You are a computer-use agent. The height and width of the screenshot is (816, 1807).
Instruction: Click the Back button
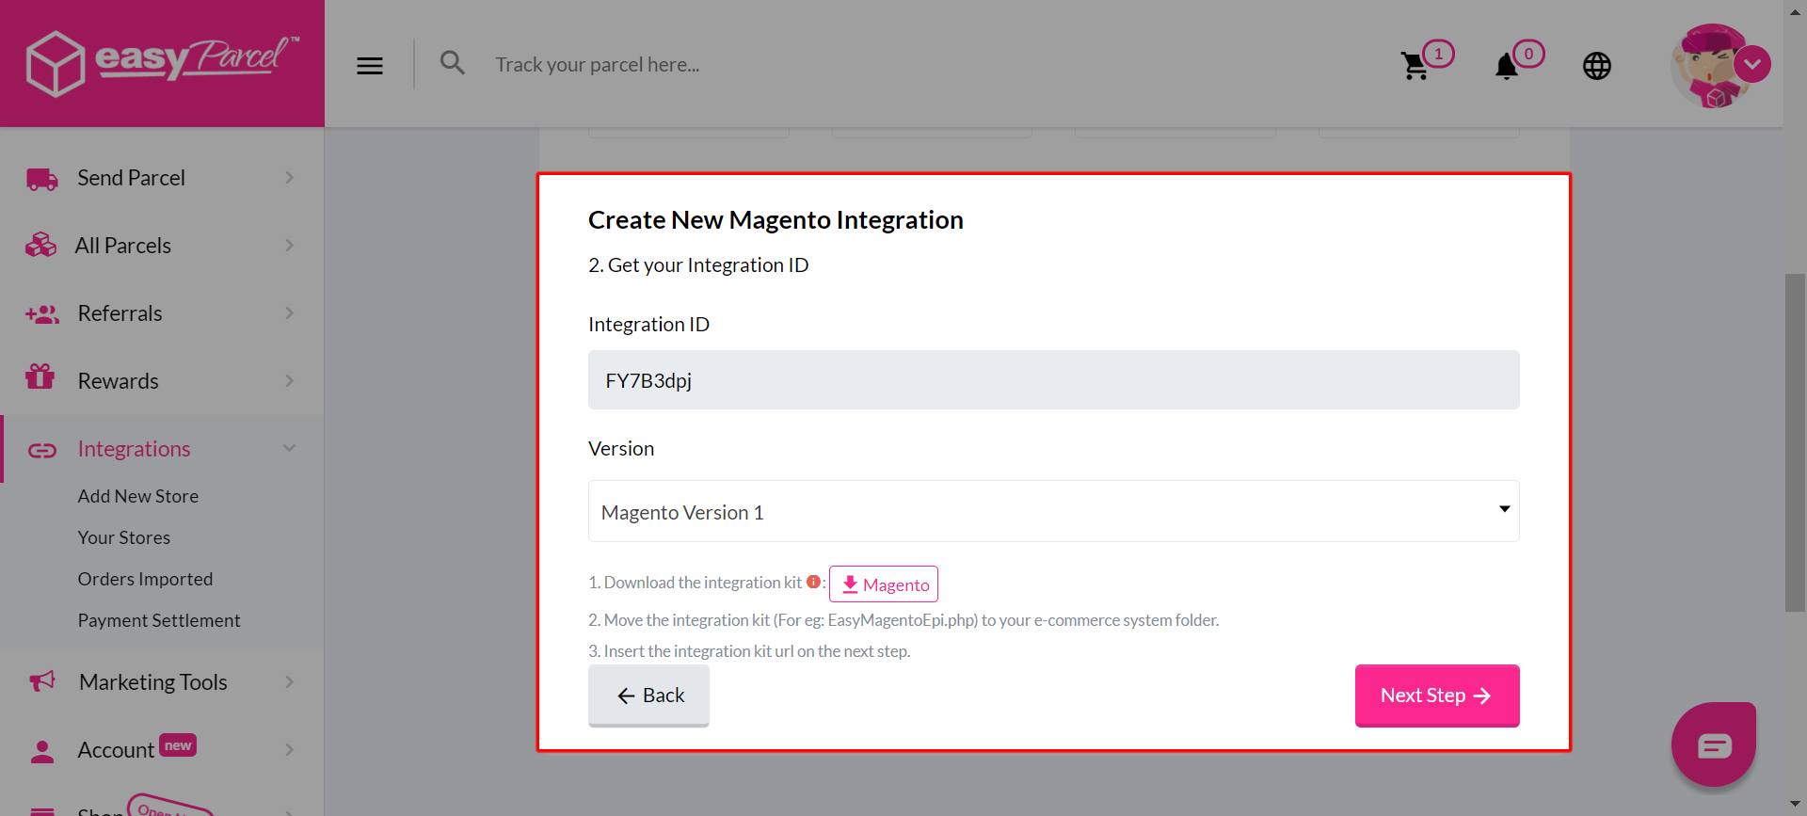648,696
